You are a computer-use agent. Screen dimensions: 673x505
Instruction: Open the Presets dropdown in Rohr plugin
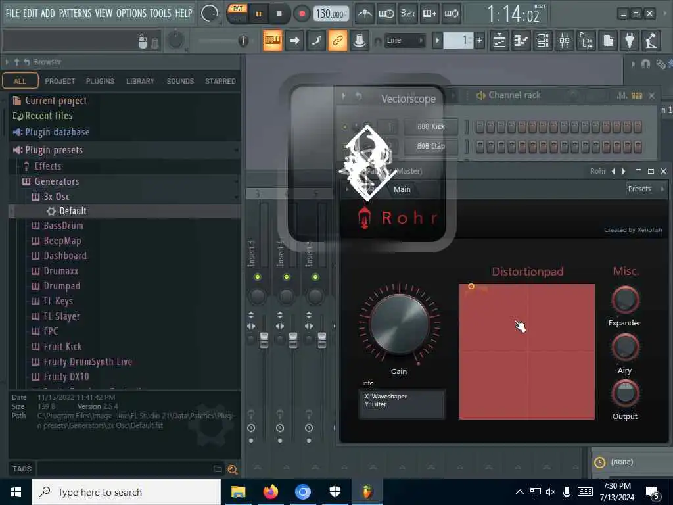[x=645, y=189]
